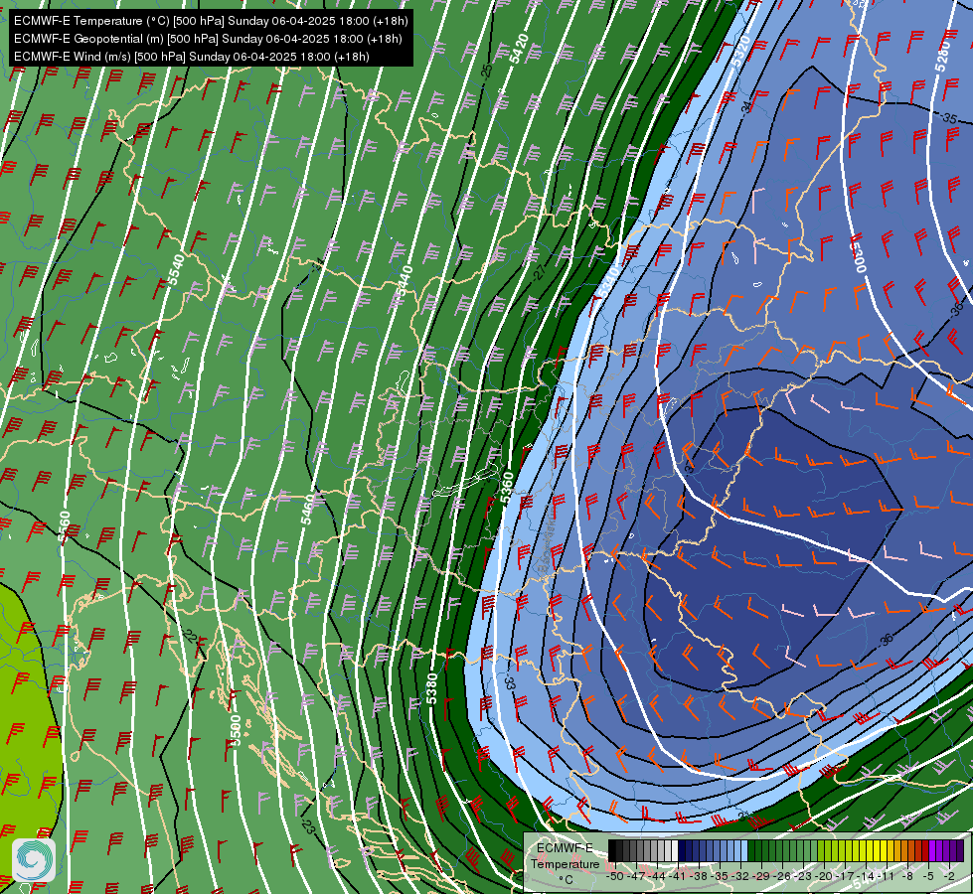Click the -41 tick label on legend
The width and height of the screenshot is (973, 894).
pos(677,875)
